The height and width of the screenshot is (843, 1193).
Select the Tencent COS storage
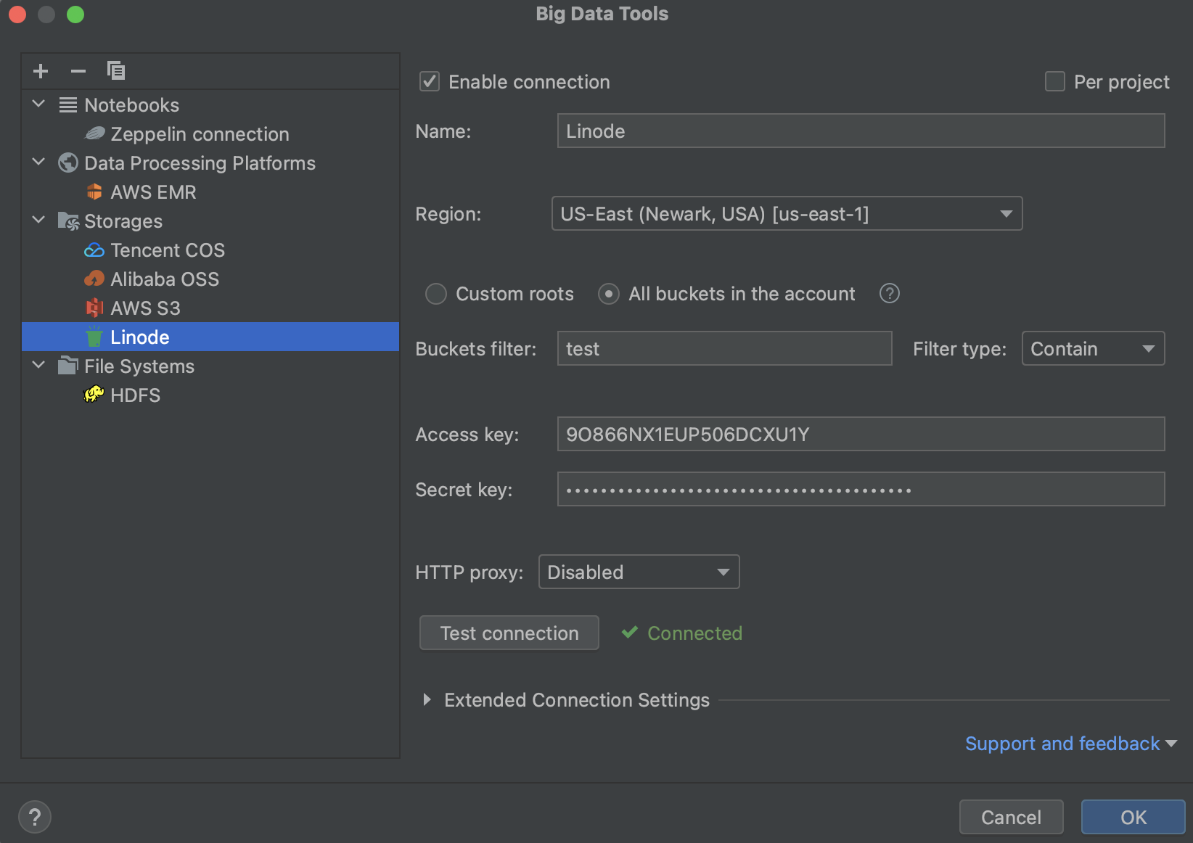coord(167,250)
